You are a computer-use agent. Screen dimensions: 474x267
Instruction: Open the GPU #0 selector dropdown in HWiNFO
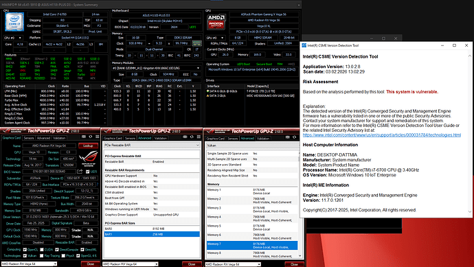(x=216, y=38)
